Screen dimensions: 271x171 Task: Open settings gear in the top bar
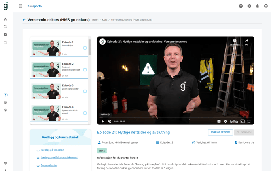[249, 6]
